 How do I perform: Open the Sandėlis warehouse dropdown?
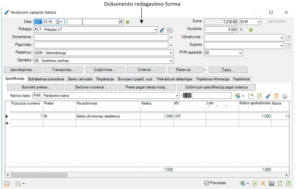tap(171, 61)
